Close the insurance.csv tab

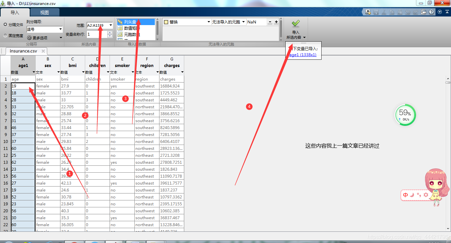(x=43, y=51)
